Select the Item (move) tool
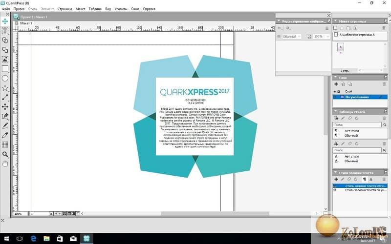This screenshot has height=244, width=391. (x=5, y=21)
